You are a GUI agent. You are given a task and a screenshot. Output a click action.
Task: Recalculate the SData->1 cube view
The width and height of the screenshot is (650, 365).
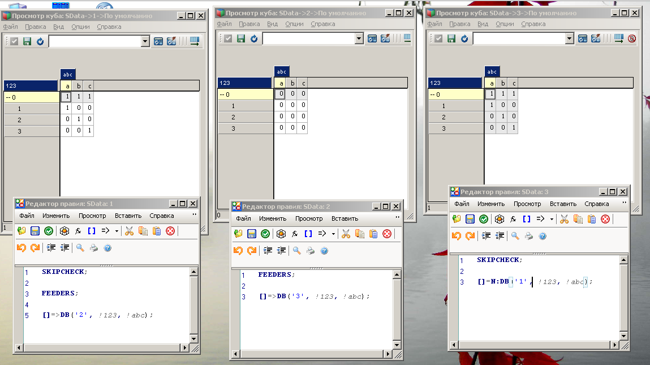tap(40, 41)
